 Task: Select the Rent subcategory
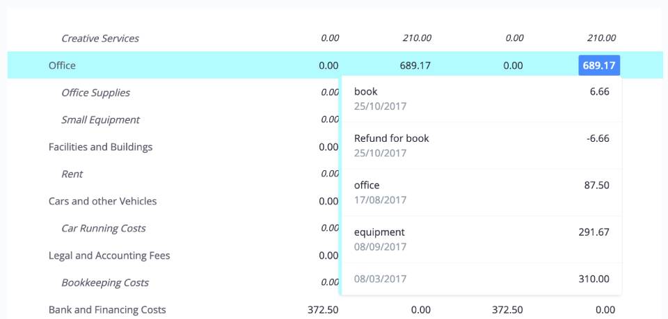point(72,174)
